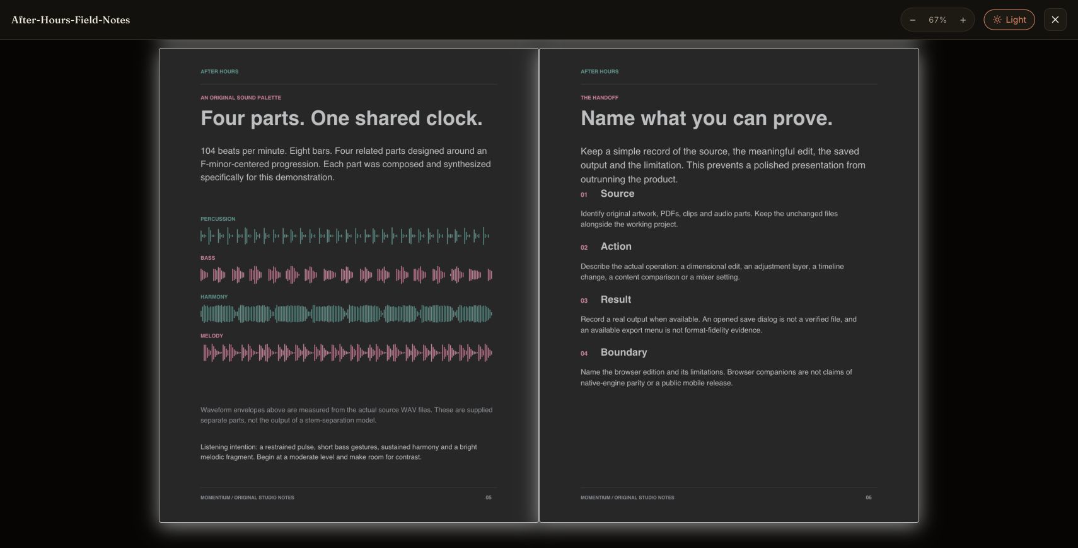The image size is (1078, 548).
Task: Click the 'Identify original artwork' description
Action: 709,219
